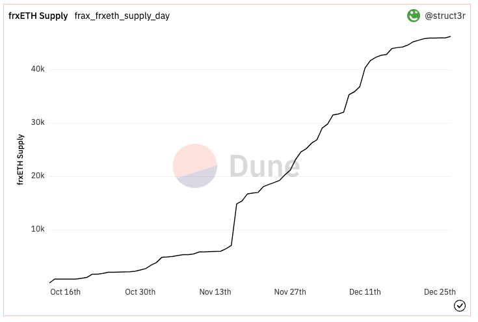Select the Oct 16th x-axis label
478x322 pixels.
(65, 292)
